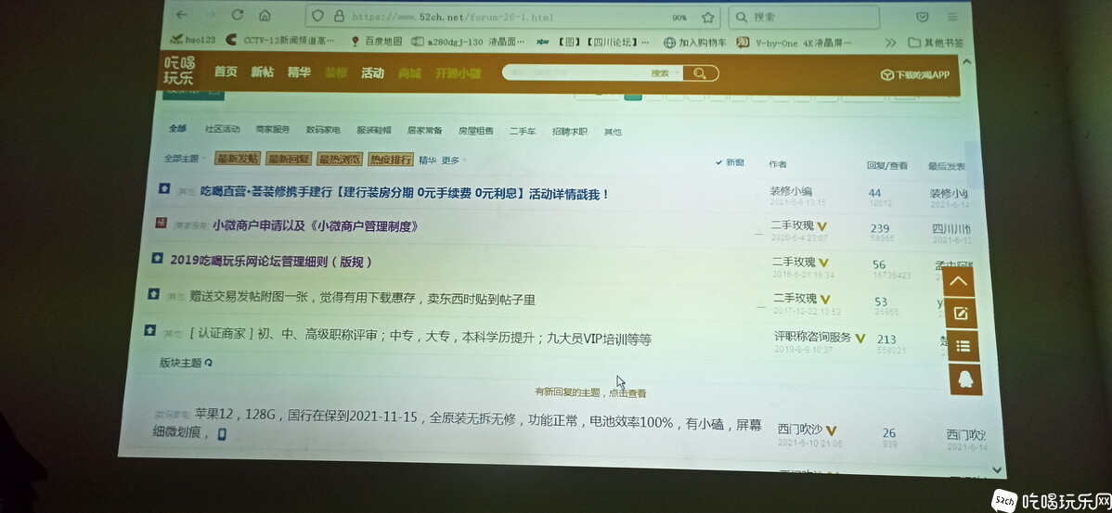Open the CCTV-13新闻频道 bookmark
1112x513 pixels.
pyautogui.click(x=280, y=41)
